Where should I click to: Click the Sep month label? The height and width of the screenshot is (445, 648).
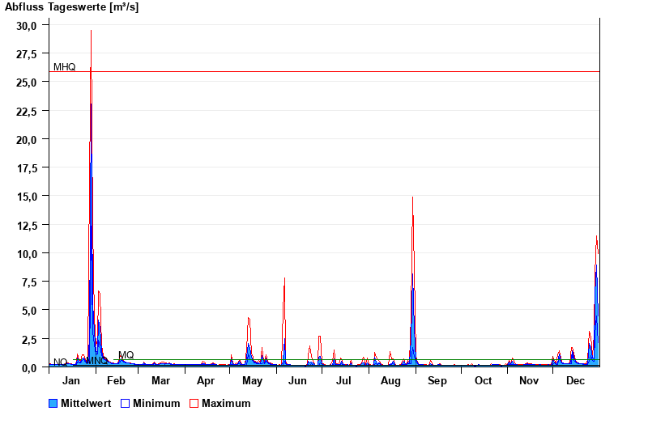tap(437, 380)
